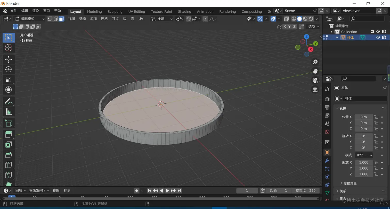Click the pan view hand gizmo
390x209 pixels.
click(x=315, y=71)
